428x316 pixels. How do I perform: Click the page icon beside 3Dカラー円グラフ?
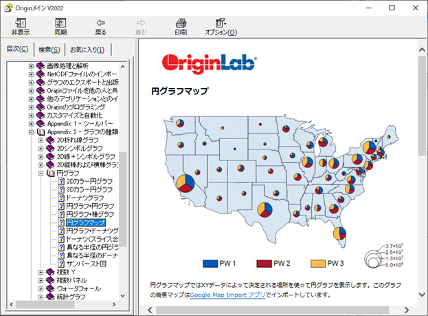(x=61, y=189)
